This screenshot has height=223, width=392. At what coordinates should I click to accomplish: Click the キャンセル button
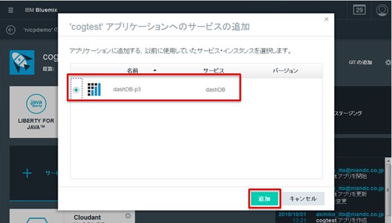coord(303,199)
